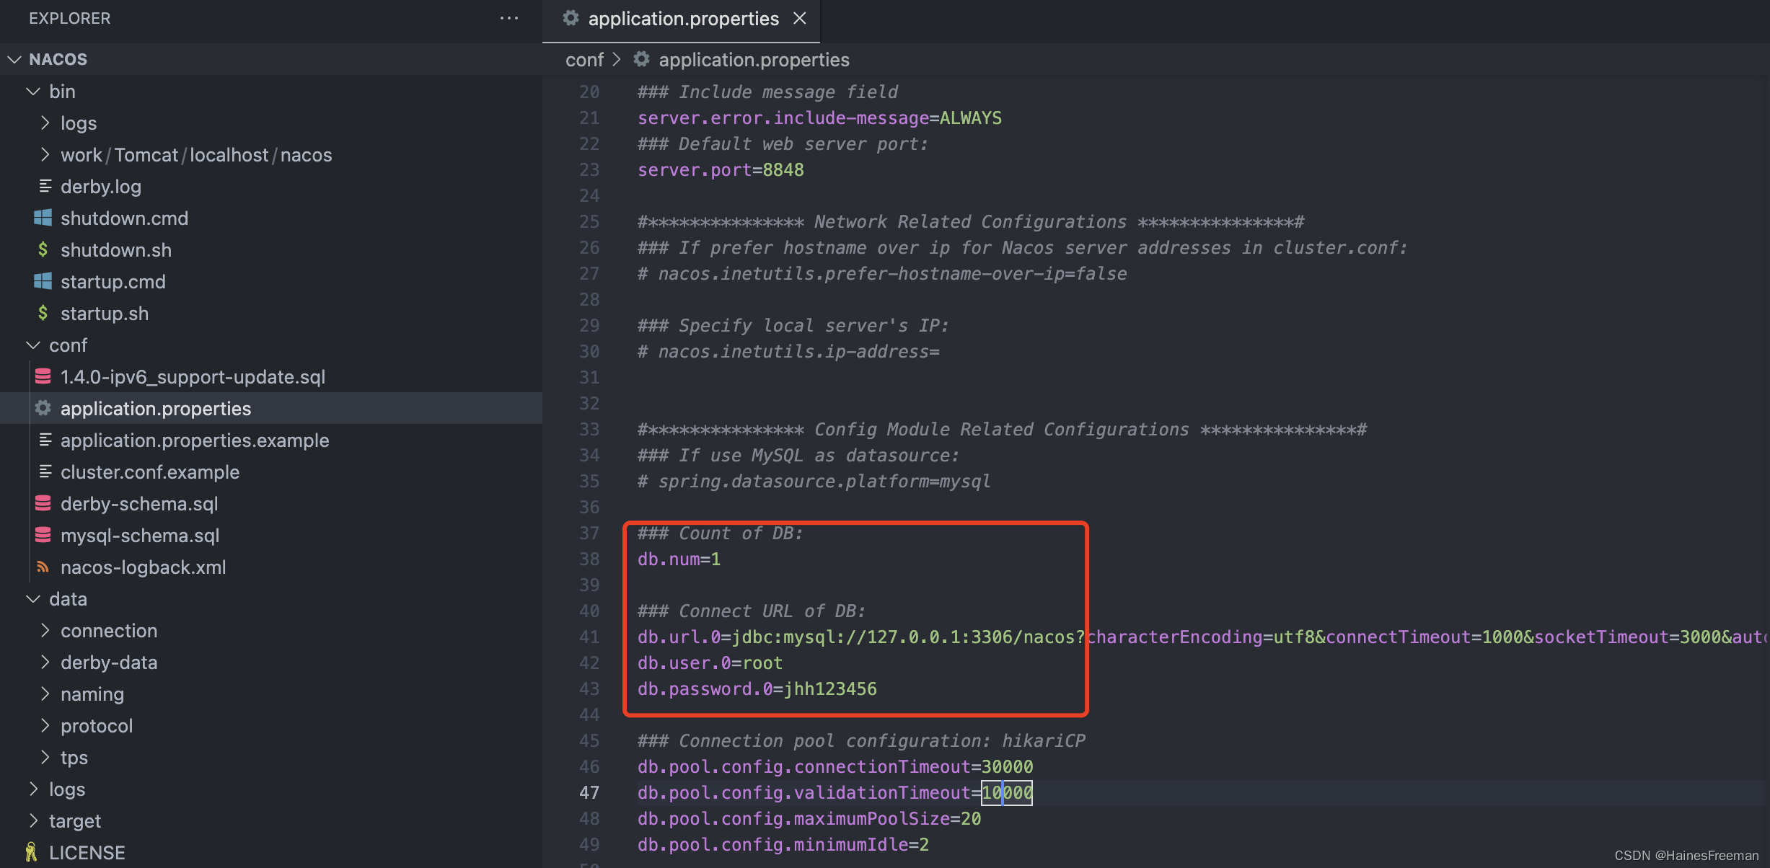Click the conf breadcrumb segment

point(584,60)
